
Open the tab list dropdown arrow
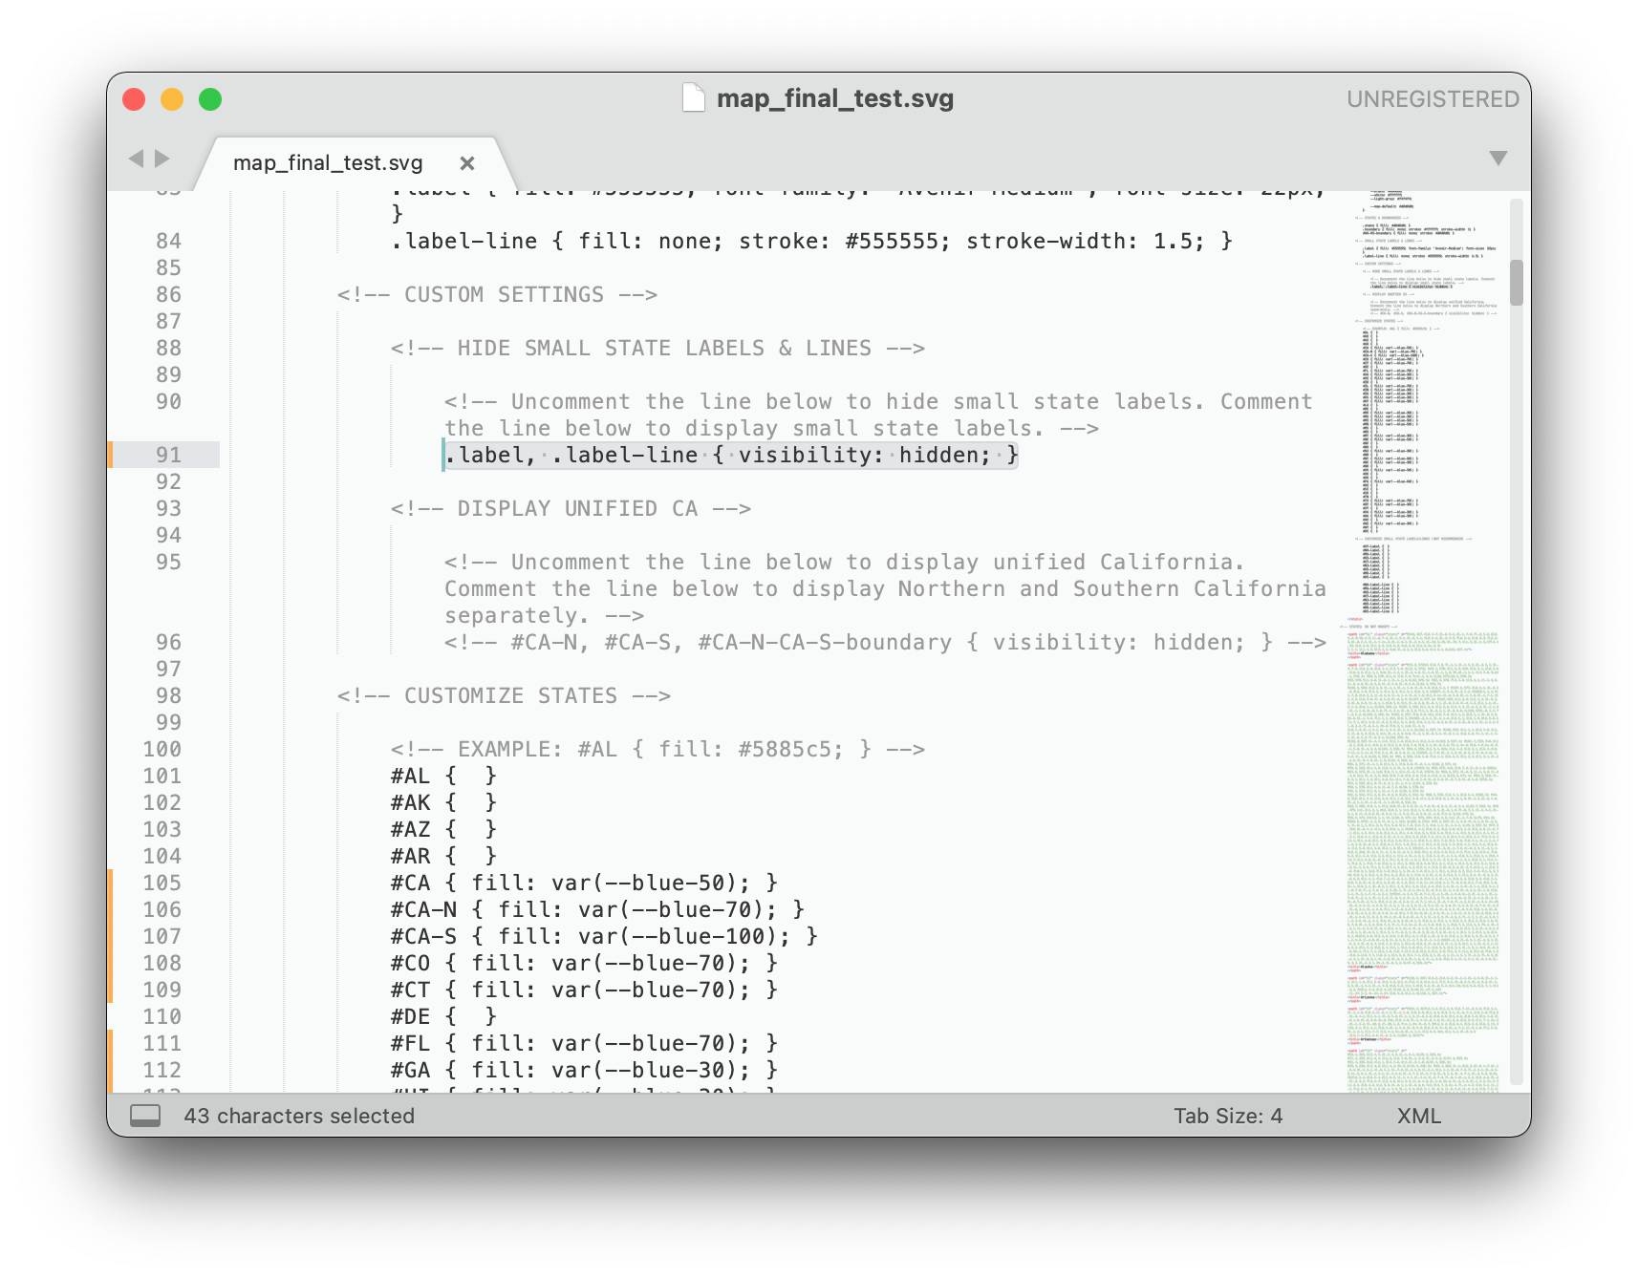pos(1498,159)
